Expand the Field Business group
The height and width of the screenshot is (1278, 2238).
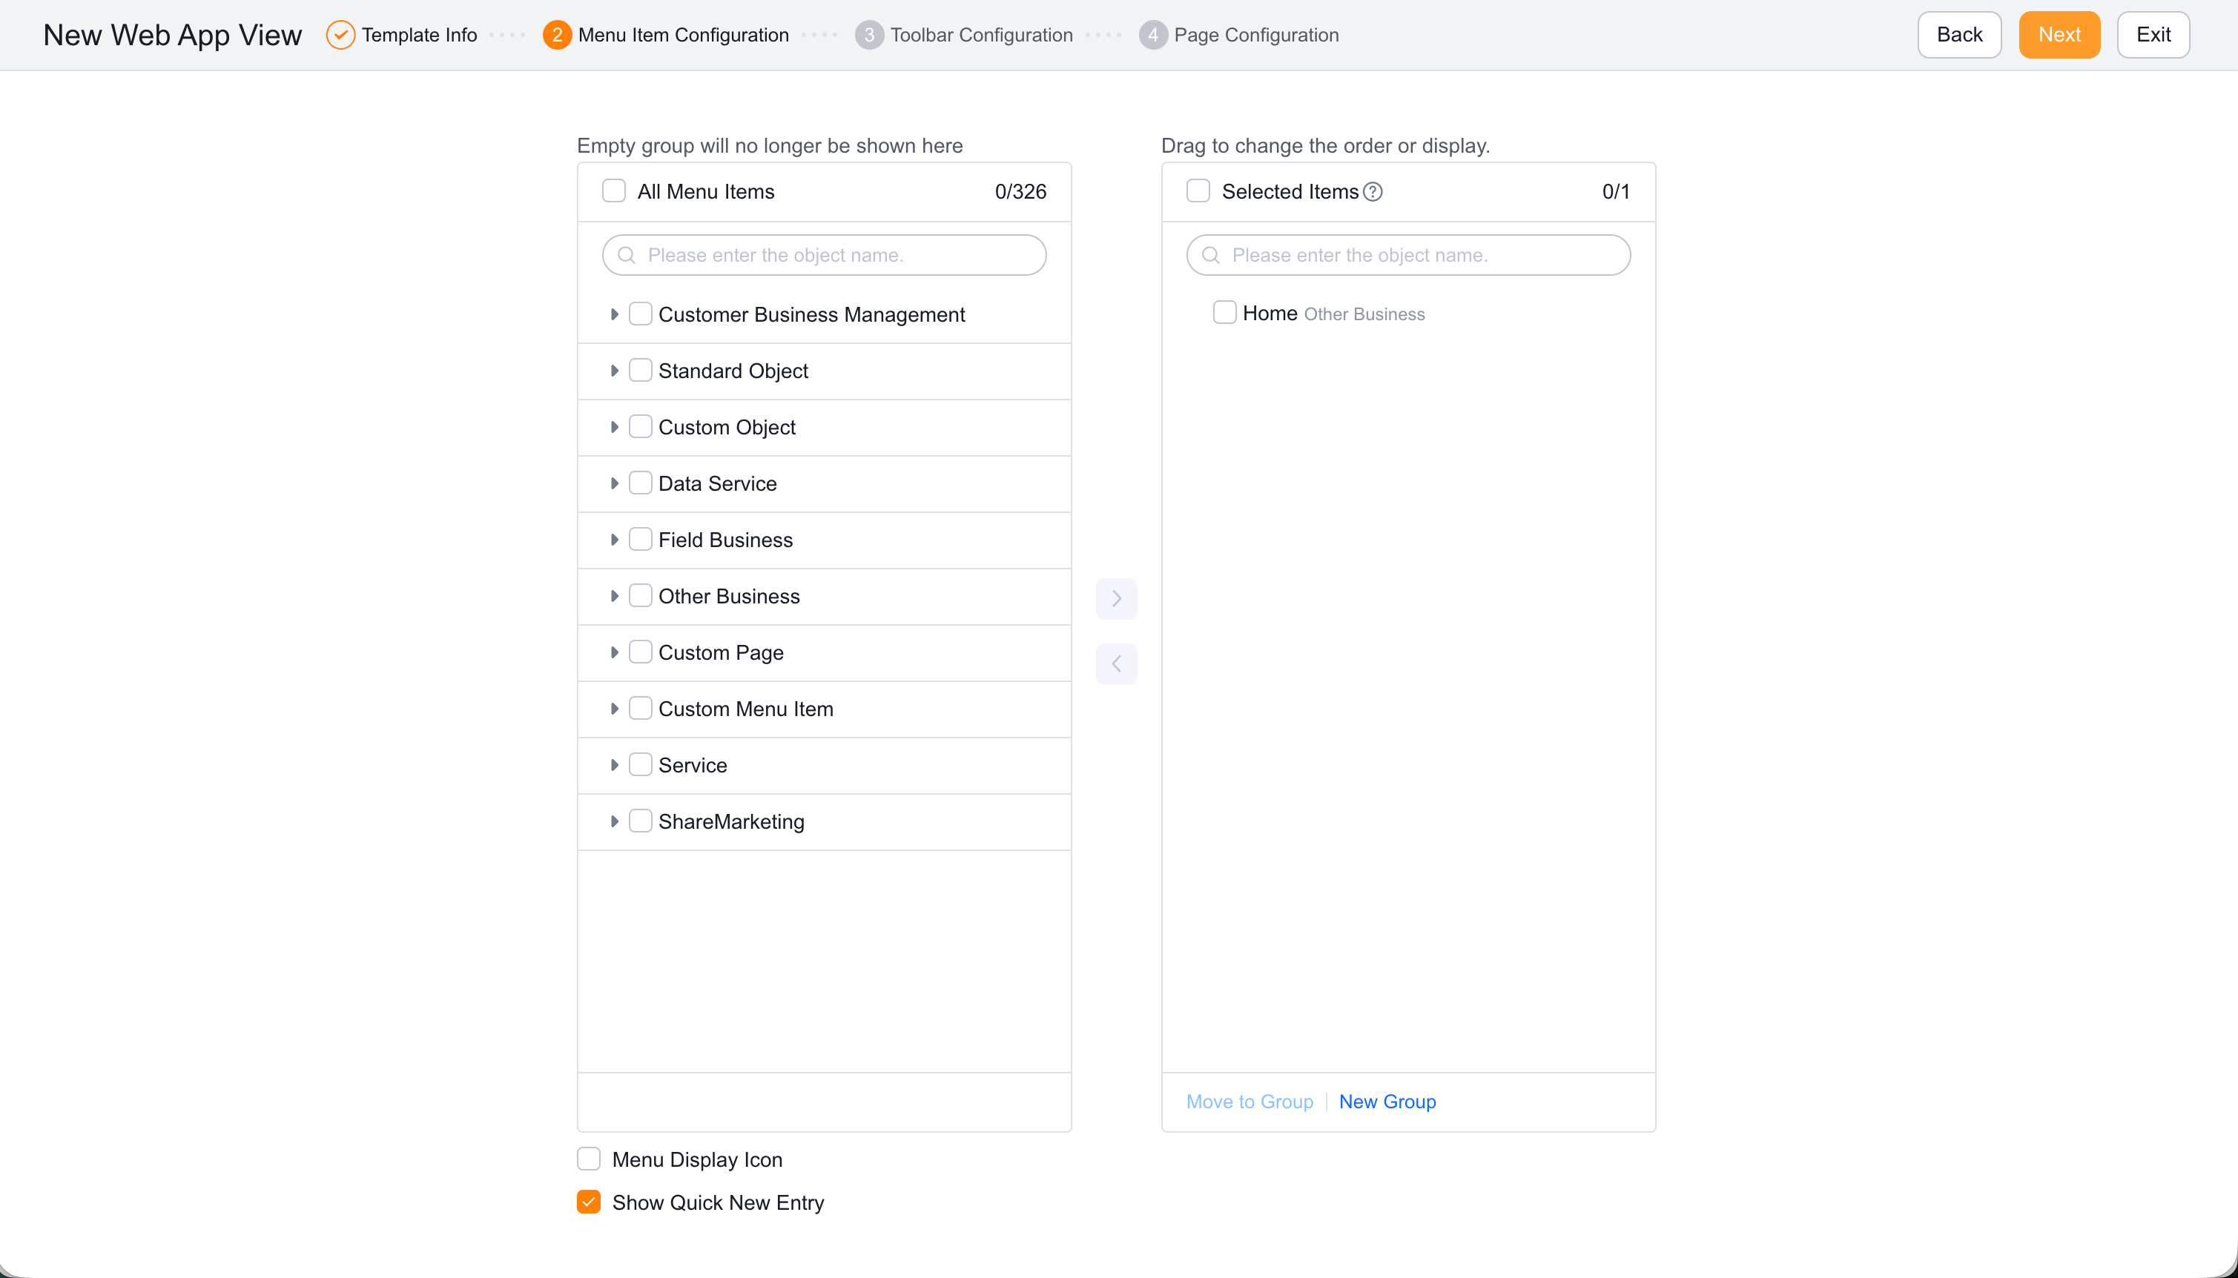[614, 539]
